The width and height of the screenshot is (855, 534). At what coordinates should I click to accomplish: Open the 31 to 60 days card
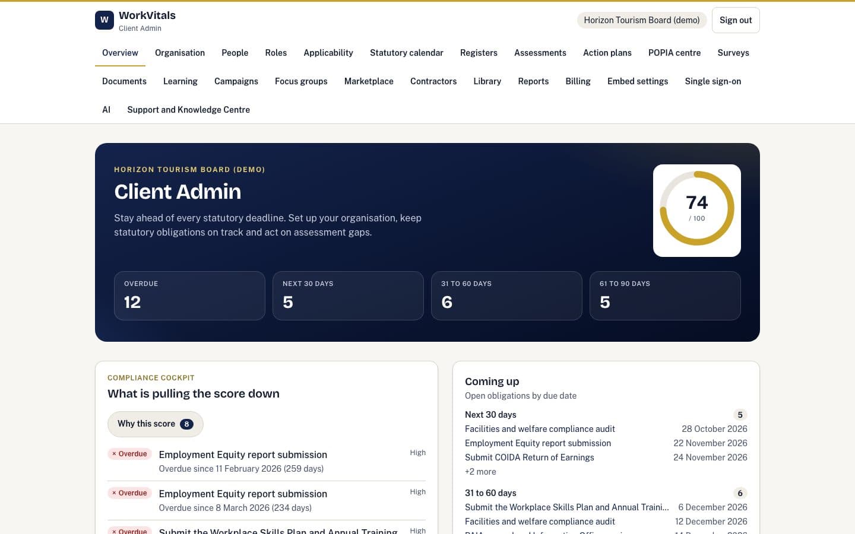506,295
